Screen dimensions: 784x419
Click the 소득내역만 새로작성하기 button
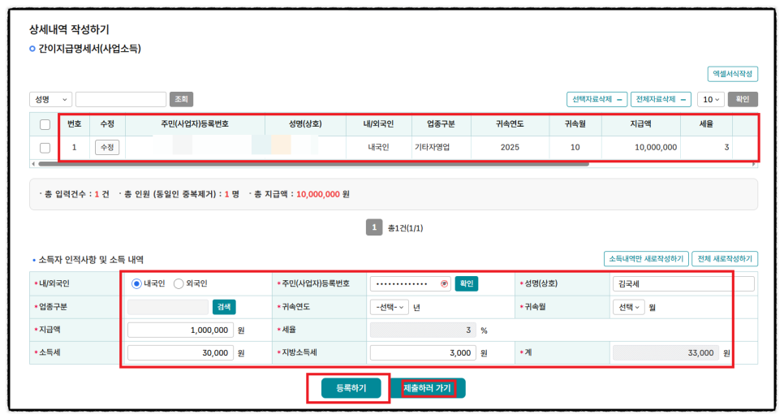click(646, 258)
